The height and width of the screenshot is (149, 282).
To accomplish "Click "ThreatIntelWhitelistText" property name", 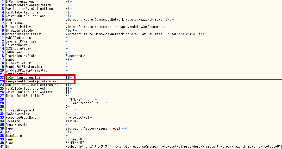I will (27, 96).
